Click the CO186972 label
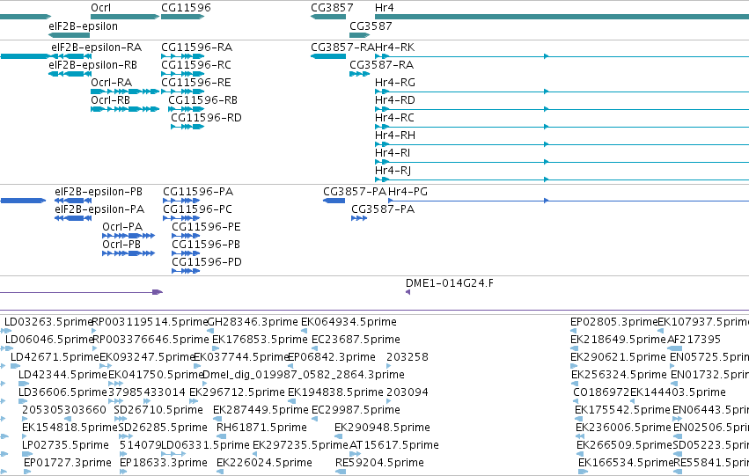 601,393
